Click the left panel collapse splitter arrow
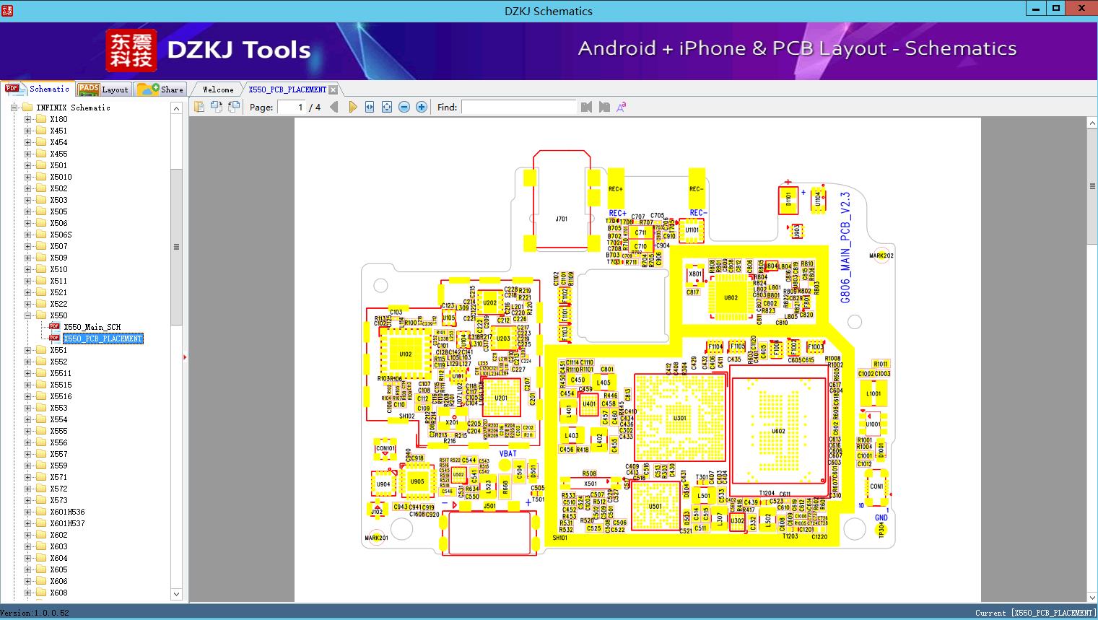This screenshot has width=1098, height=620. pyautogui.click(x=186, y=357)
